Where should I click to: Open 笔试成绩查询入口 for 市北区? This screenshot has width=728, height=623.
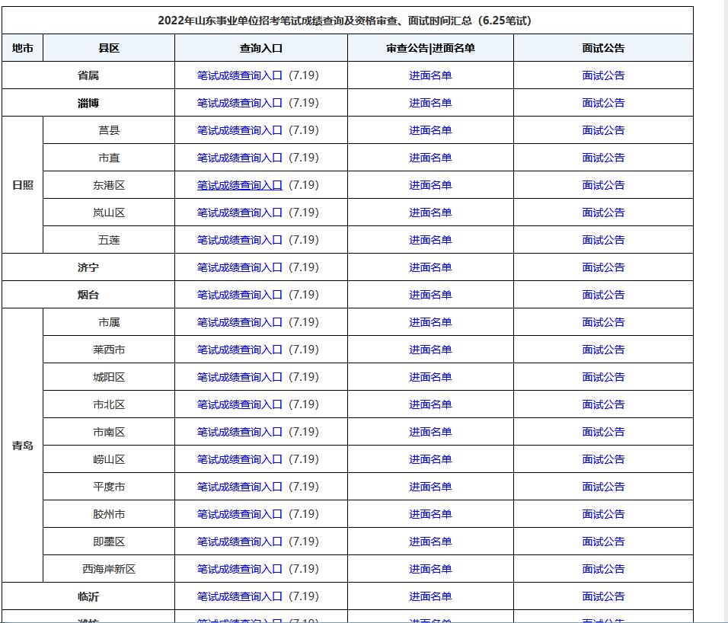tap(240, 404)
